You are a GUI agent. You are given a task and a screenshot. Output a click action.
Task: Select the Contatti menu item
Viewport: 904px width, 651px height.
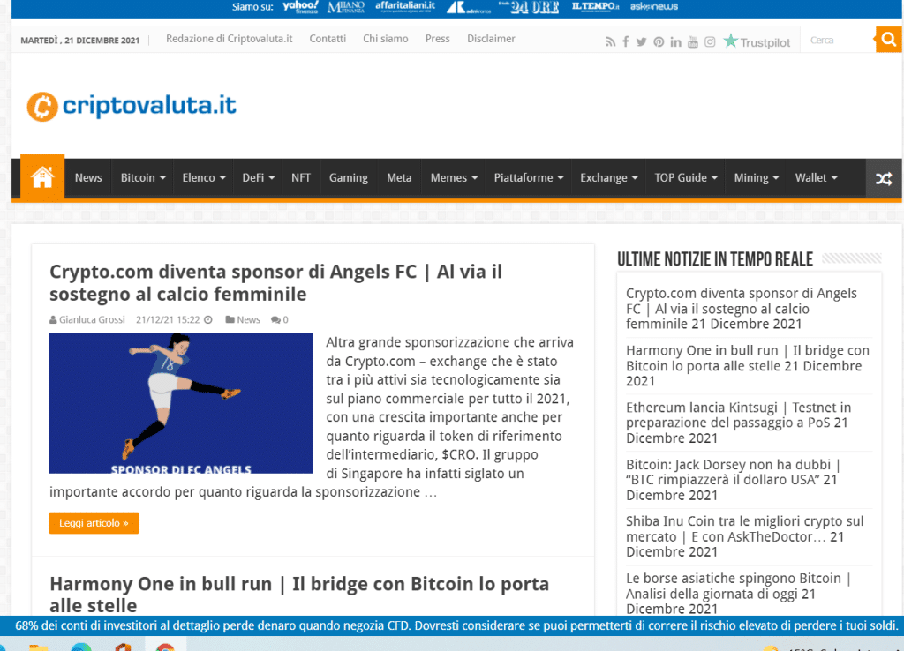pos(328,39)
